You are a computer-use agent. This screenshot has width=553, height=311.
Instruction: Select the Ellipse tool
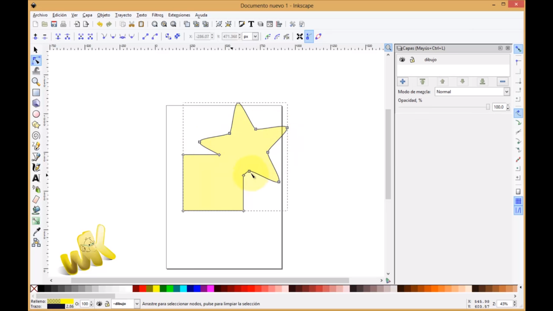[36, 114]
